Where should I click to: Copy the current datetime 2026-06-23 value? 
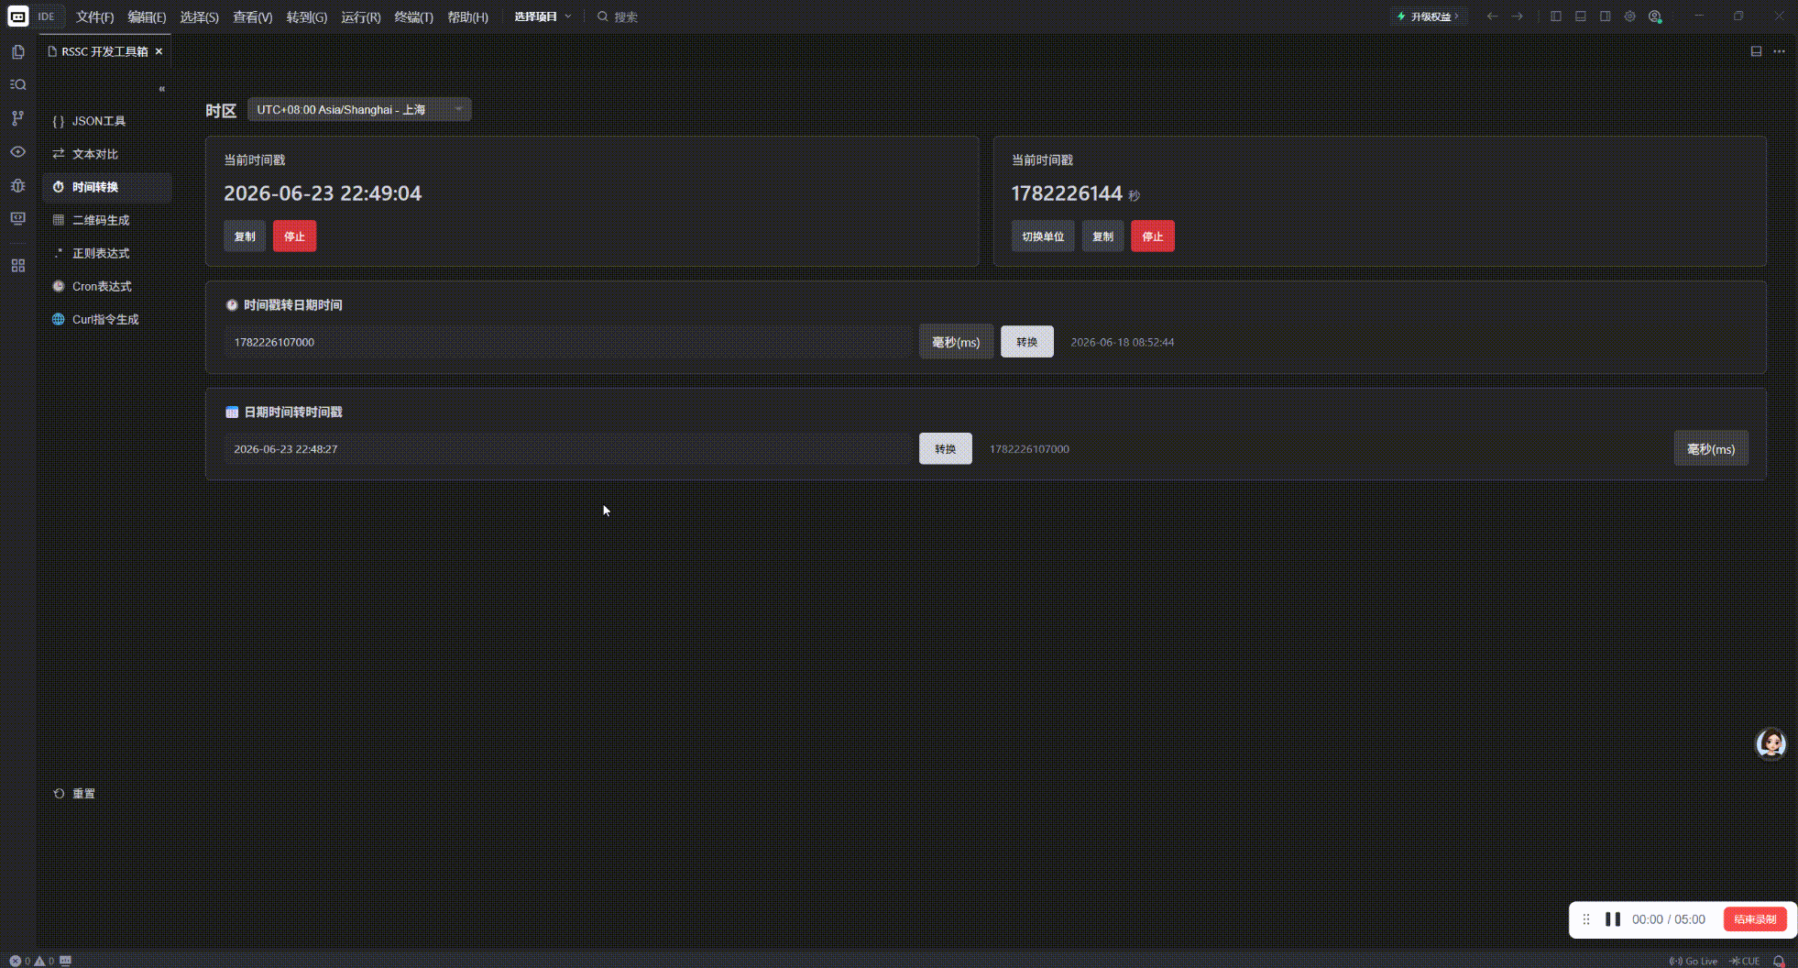(x=245, y=236)
